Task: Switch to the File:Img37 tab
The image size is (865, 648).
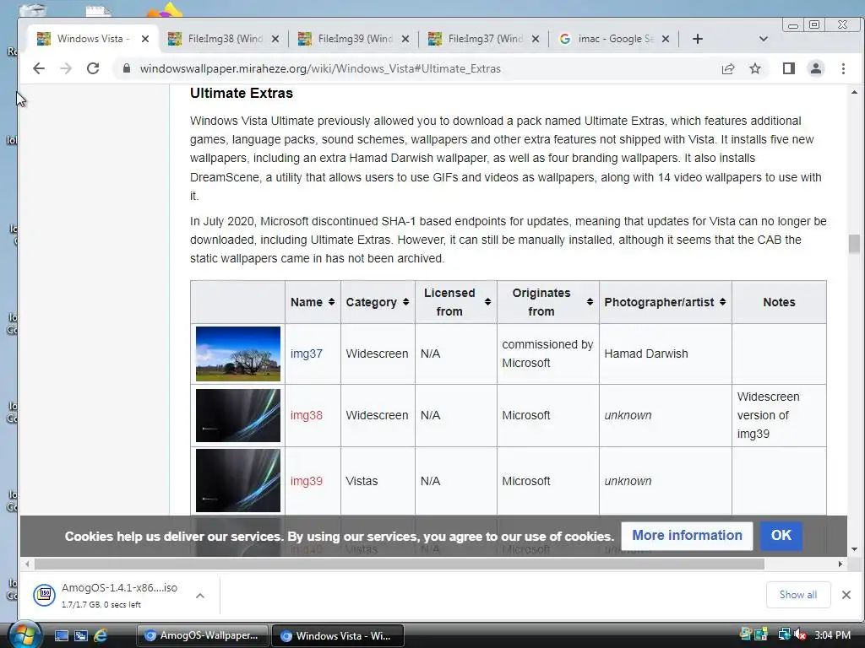Action: [485, 39]
